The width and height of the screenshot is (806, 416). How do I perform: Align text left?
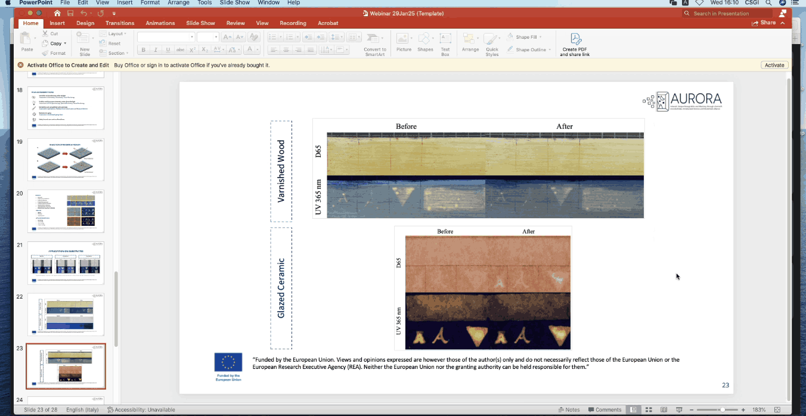(x=272, y=50)
